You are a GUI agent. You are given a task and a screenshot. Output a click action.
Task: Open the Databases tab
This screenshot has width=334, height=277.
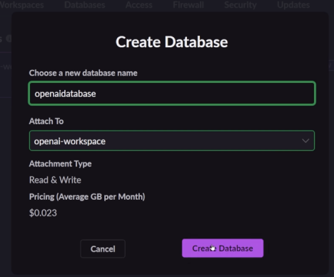click(85, 5)
